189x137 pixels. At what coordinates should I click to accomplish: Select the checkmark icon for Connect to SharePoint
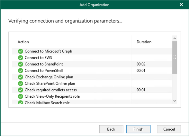[x=21, y=64]
